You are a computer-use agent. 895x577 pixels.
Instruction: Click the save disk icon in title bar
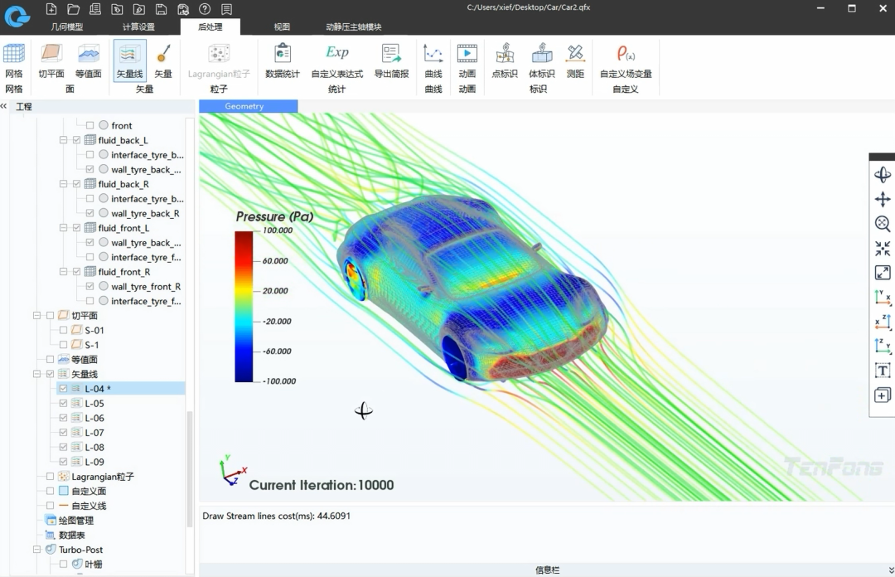click(x=161, y=8)
